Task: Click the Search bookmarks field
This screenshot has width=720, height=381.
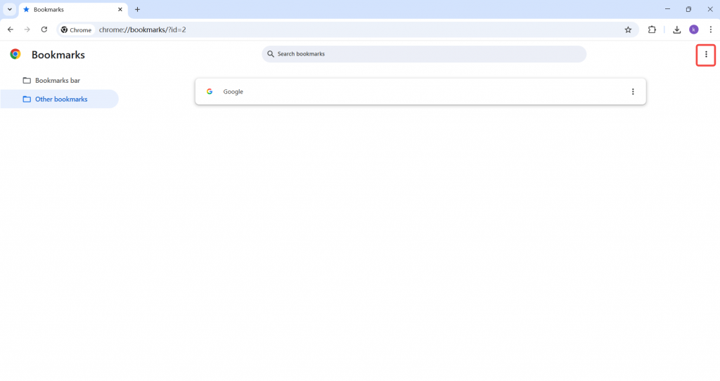Action: tap(424, 54)
